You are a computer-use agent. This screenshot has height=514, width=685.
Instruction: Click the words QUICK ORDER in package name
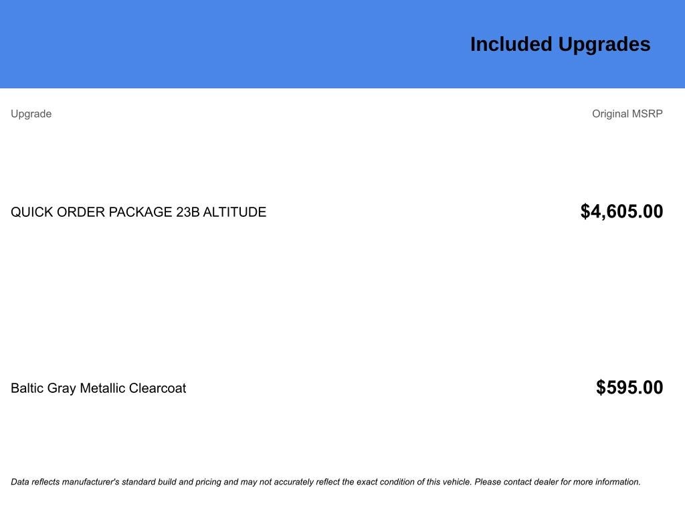[58, 212]
